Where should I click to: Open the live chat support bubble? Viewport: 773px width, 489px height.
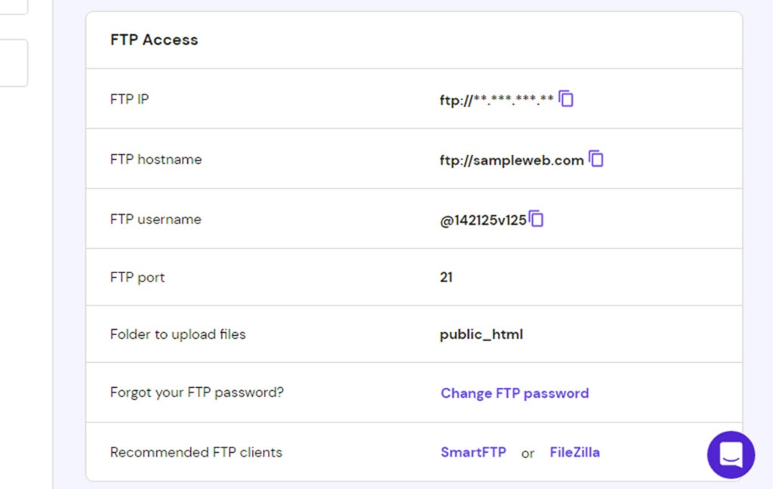[x=731, y=454]
